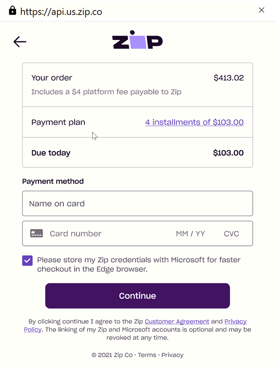Click the Terms footer link
The image size is (276, 367).
[x=147, y=355]
